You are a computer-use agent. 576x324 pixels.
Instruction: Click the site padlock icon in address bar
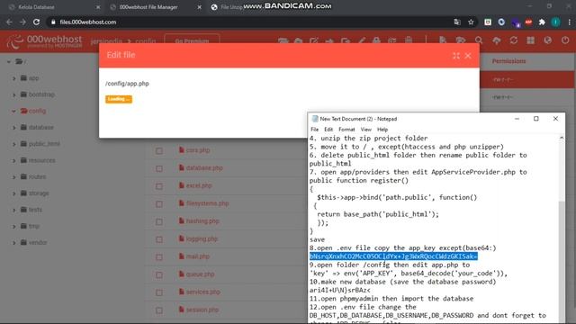53,22
